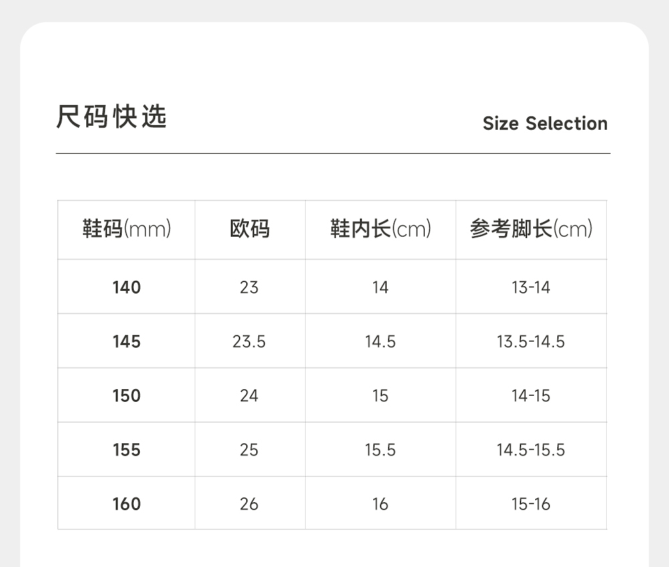Image resolution: width=669 pixels, height=567 pixels.
Task: Click the 参考脚长(cm) column header
Action: pos(531,229)
